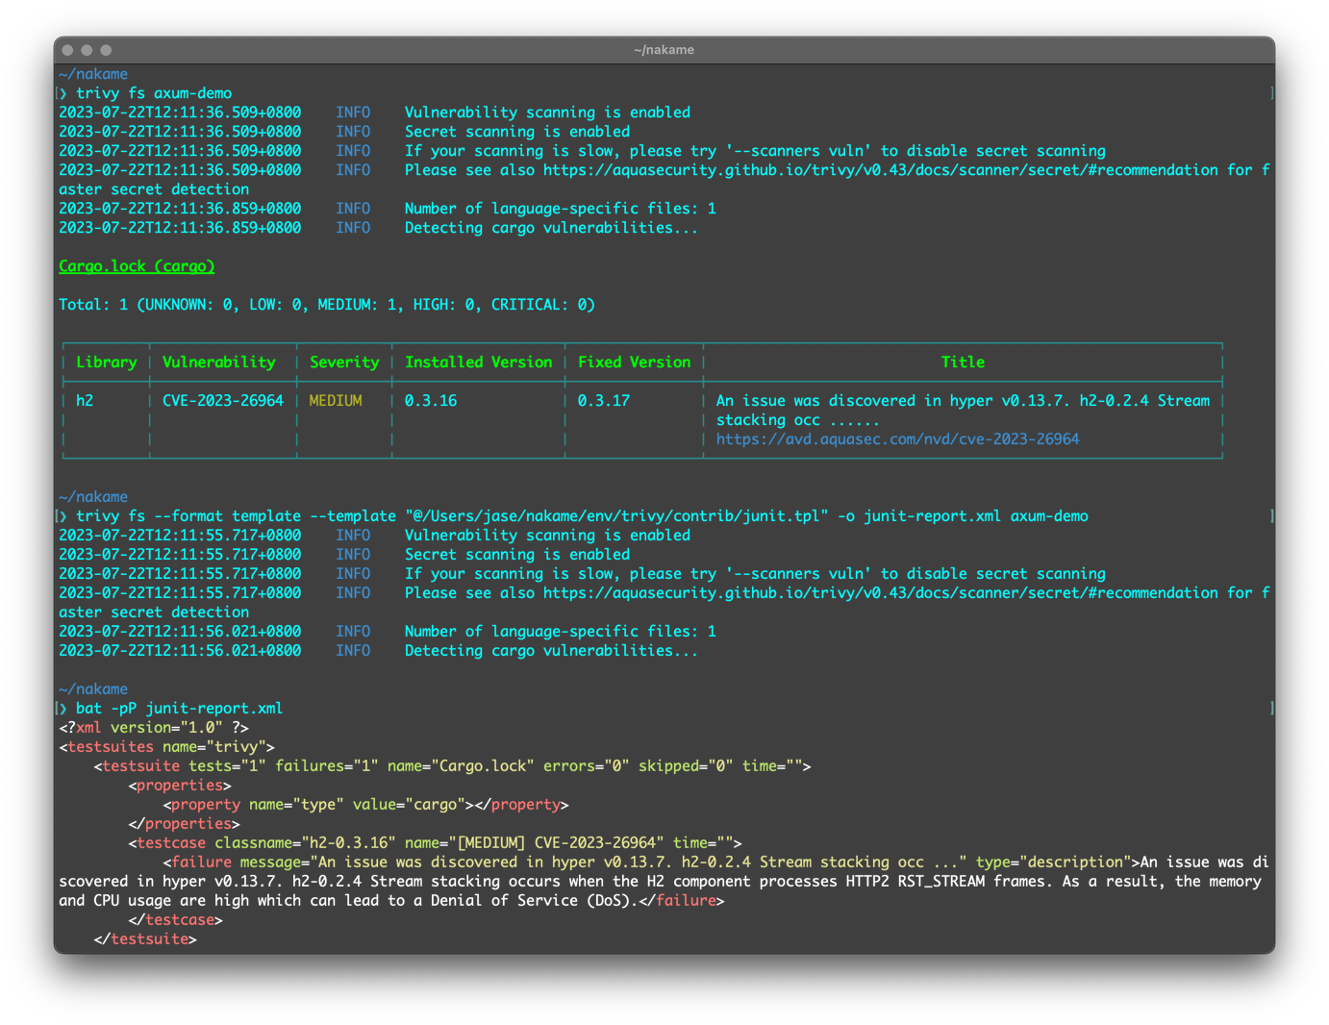Image resolution: width=1329 pixels, height=1025 pixels.
Task: Click the 'trivy fs axum-demo' command line
Action: click(154, 93)
